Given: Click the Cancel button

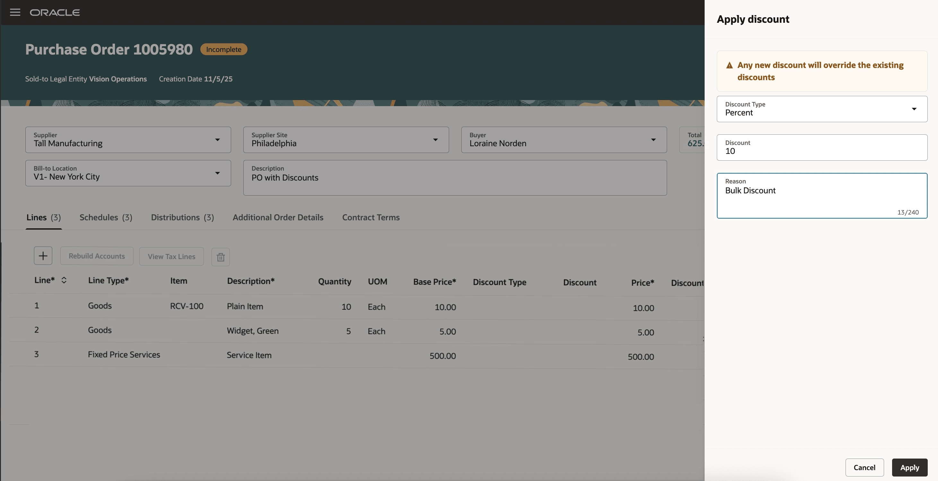Looking at the screenshot, I should 864,468.
